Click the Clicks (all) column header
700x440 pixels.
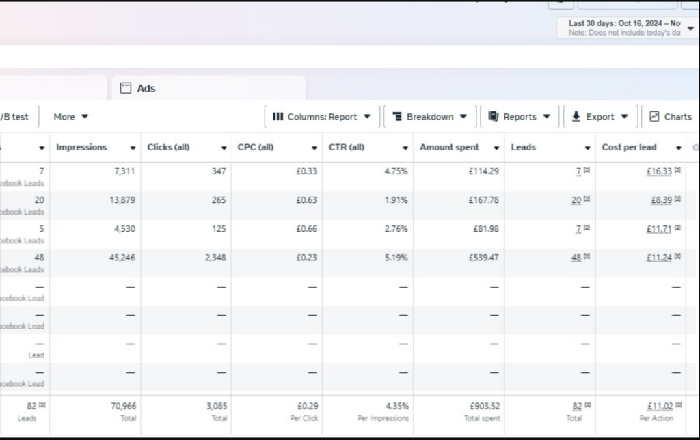[168, 148]
